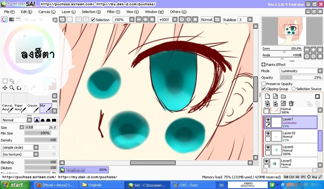Click the Normal view button in toolbar
This screenshot has width=324, height=189.
206,19
